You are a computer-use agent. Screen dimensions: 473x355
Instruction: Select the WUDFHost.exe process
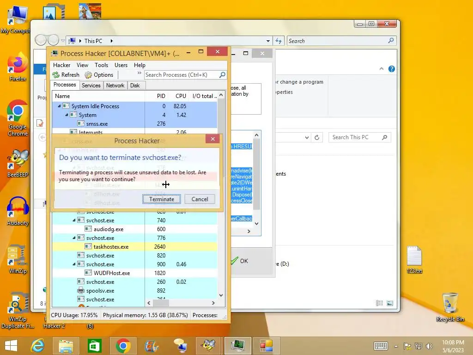point(134,273)
